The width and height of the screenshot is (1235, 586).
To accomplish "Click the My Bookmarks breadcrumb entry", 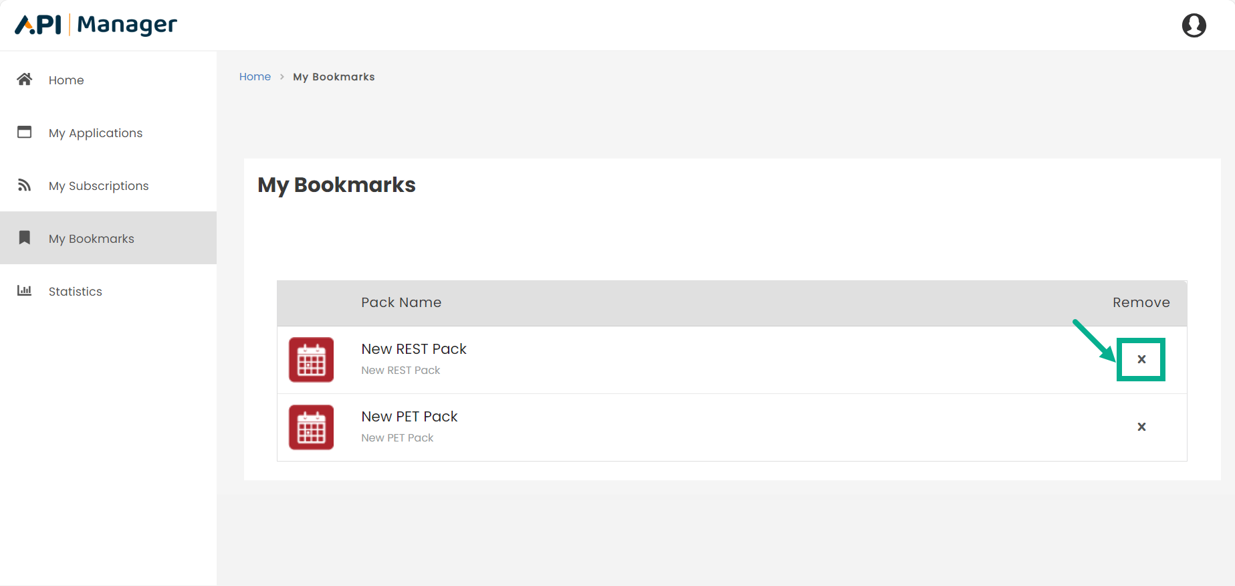I will click(334, 76).
